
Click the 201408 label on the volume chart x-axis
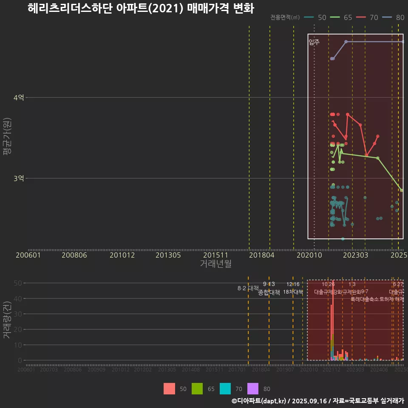click(x=191, y=369)
